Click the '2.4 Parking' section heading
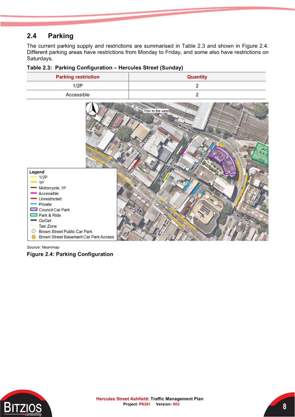 [x=50, y=36]
